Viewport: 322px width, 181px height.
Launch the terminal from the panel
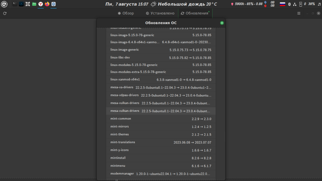point(14,4)
